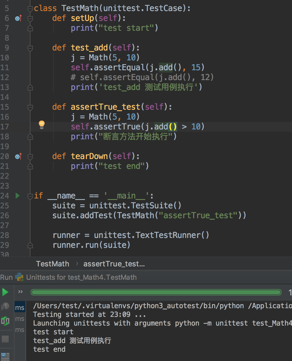Click 'suite = unittest.TestSuite()' line

point(117,205)
